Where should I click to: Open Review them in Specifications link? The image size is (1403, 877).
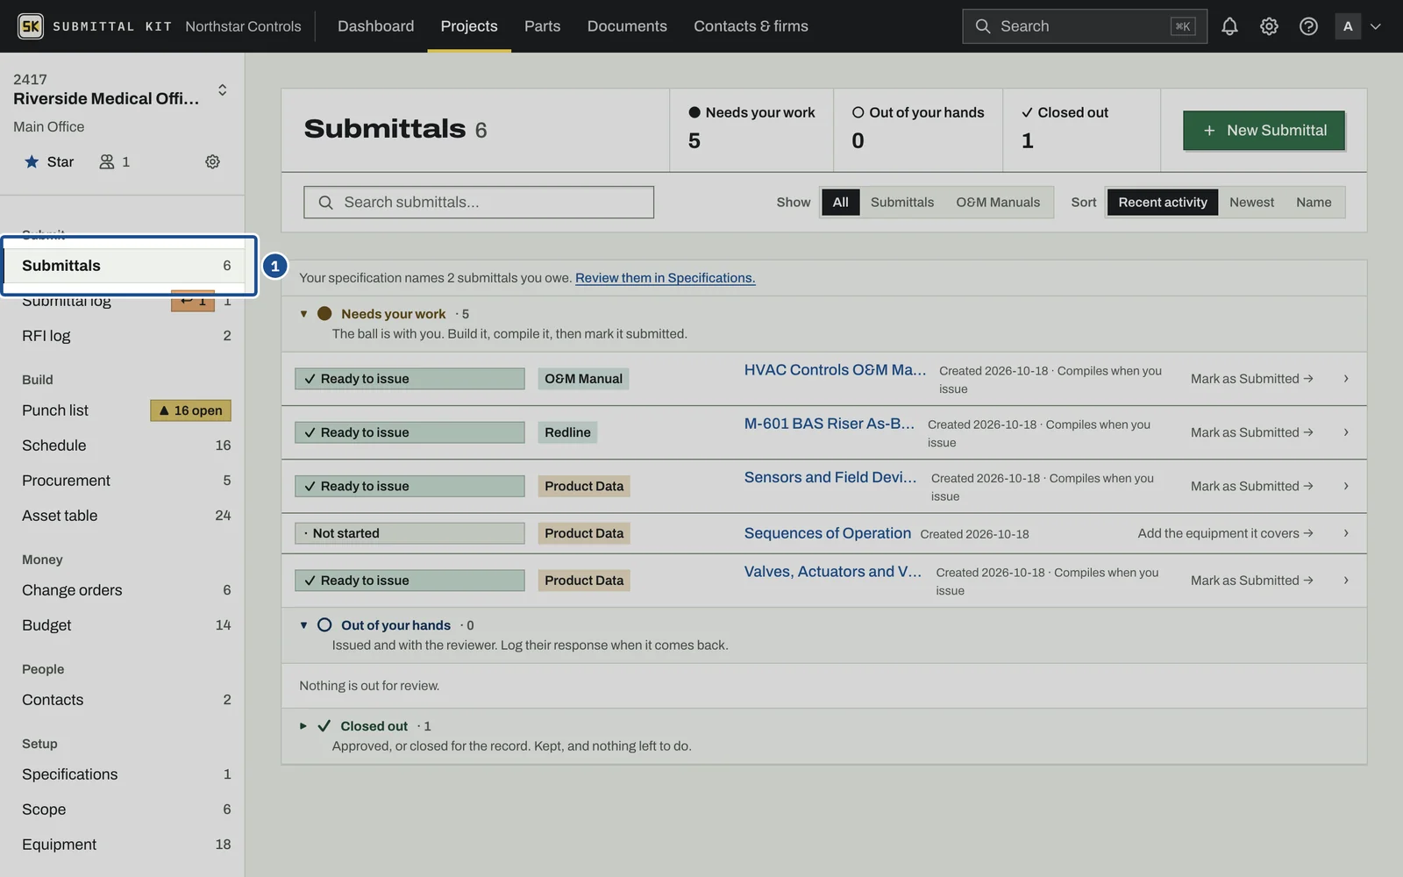665,277
